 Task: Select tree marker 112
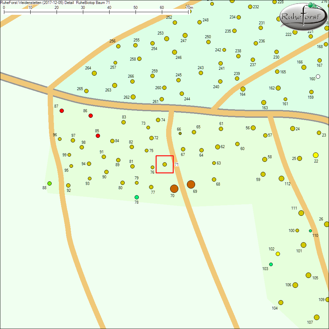(x=281, y=178)
